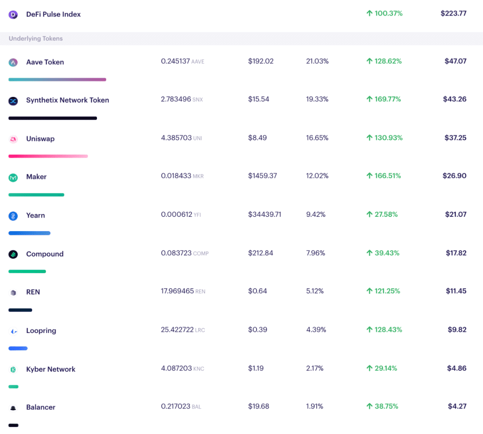Click the up arrow beside 39.43%
Viewport: 483px width, 434px height.
point(369,253)
